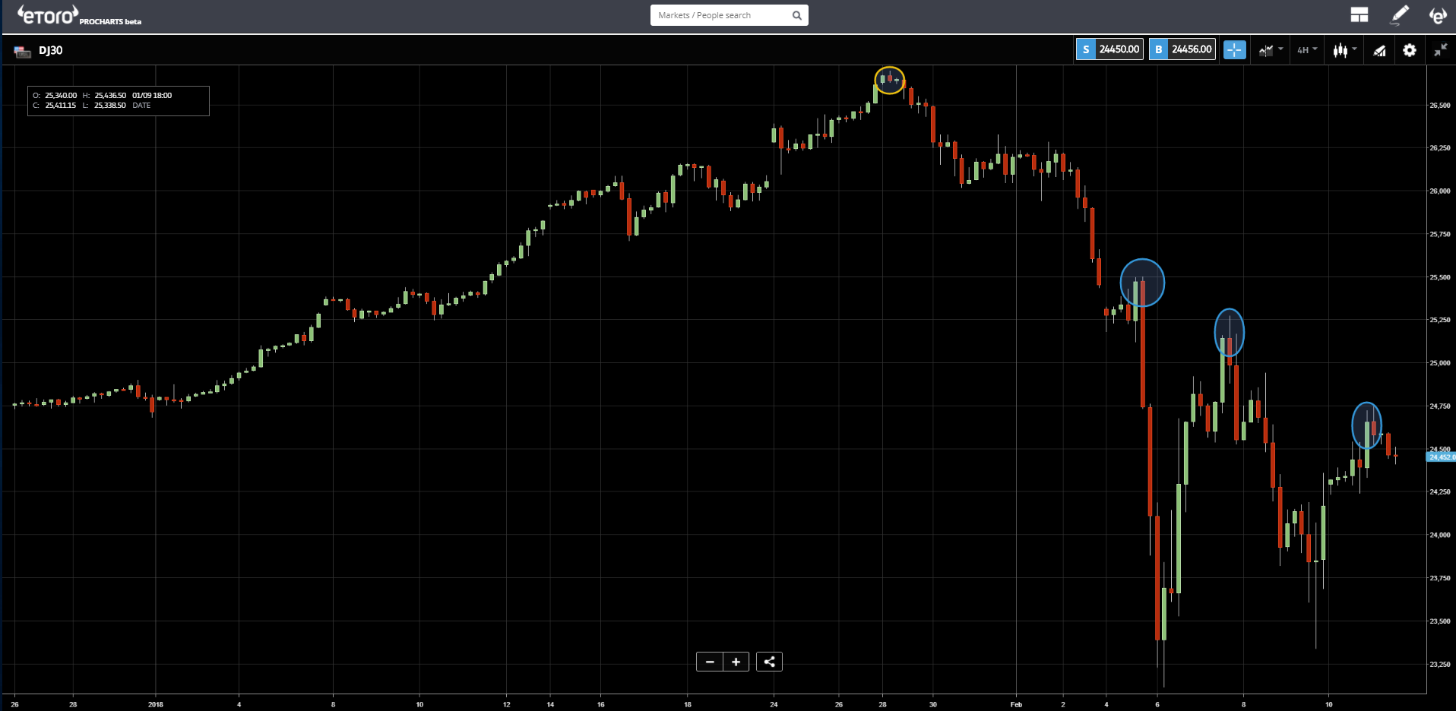Viewport: 1456px width, 711px height.
Task: Open the eToro bull logo menu
Action: pyautogui.click(x=1437, y=15)
